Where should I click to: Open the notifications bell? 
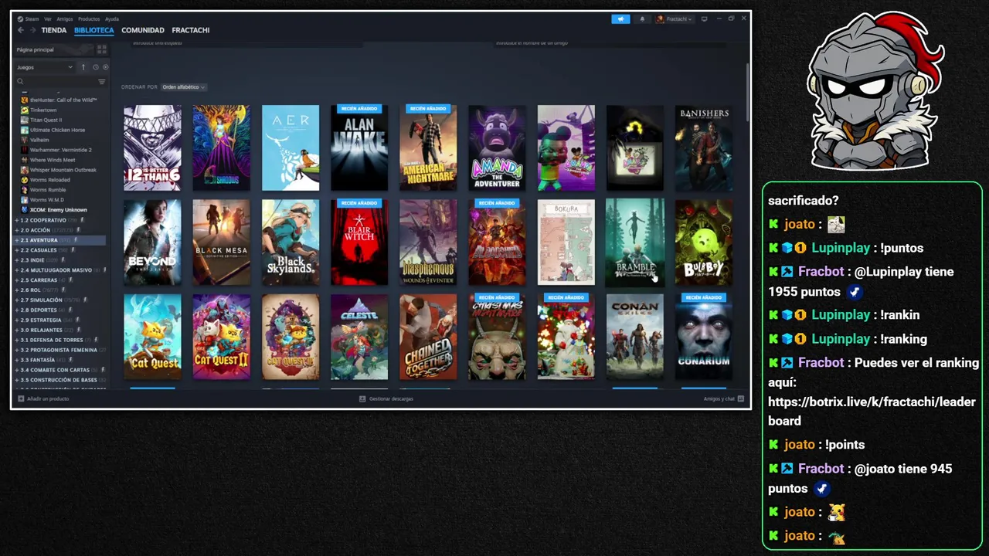tap(641, 19)
